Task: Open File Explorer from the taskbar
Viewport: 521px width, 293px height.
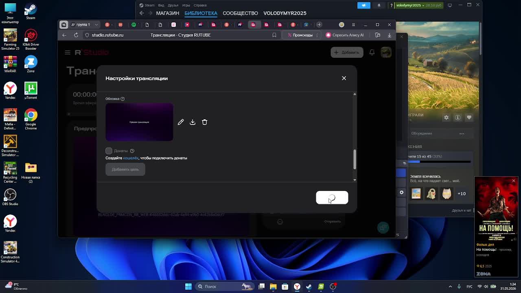Action: [x=273, y=286]
